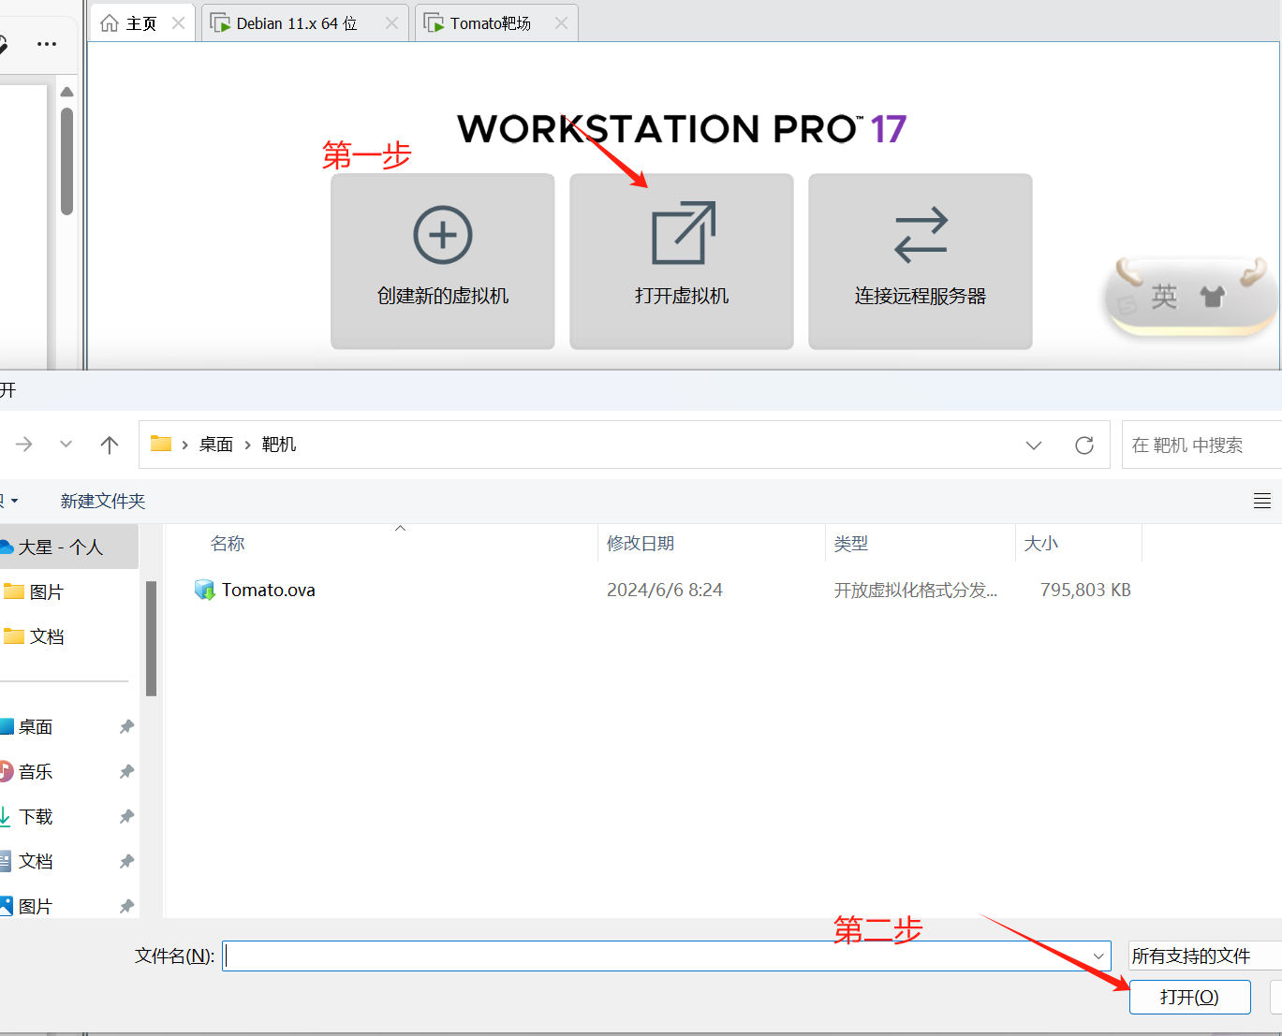Open the 所有支持的文件 file type dropdown
The width and height of the screenshot is (1282, 1036).
tap(1205, 956)
